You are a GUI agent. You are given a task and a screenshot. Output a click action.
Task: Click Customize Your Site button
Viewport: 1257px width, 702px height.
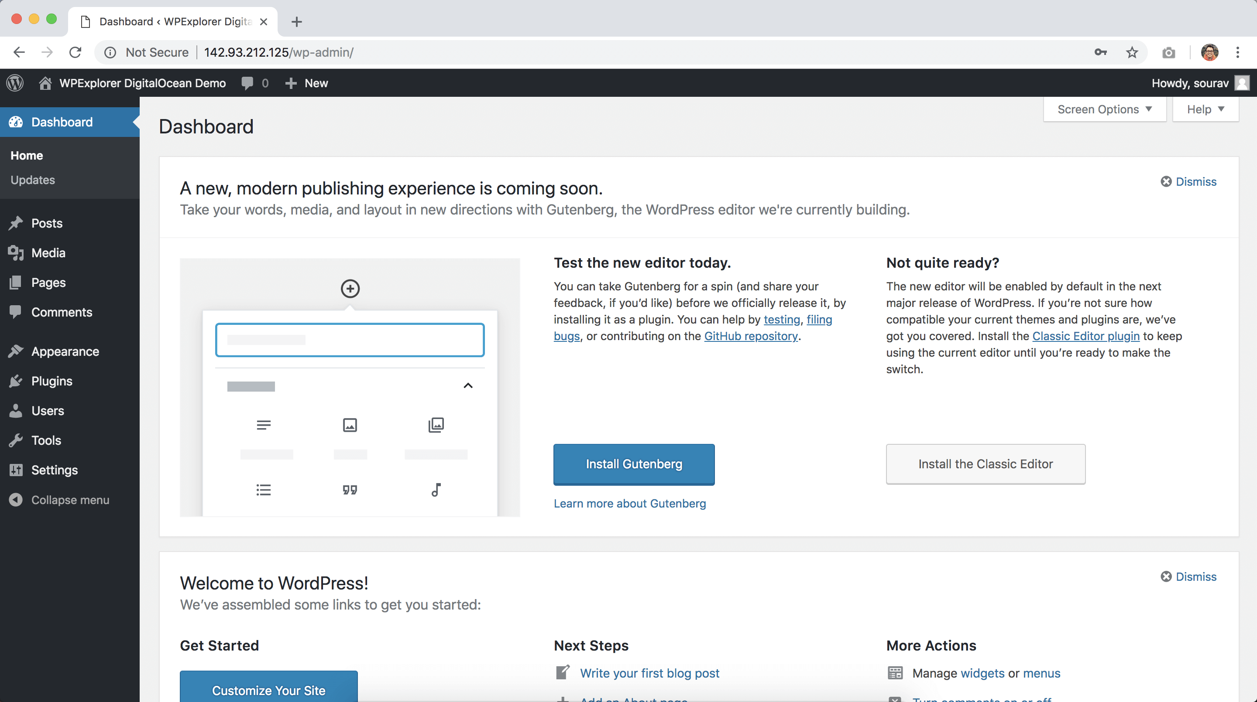click(268, 690)
